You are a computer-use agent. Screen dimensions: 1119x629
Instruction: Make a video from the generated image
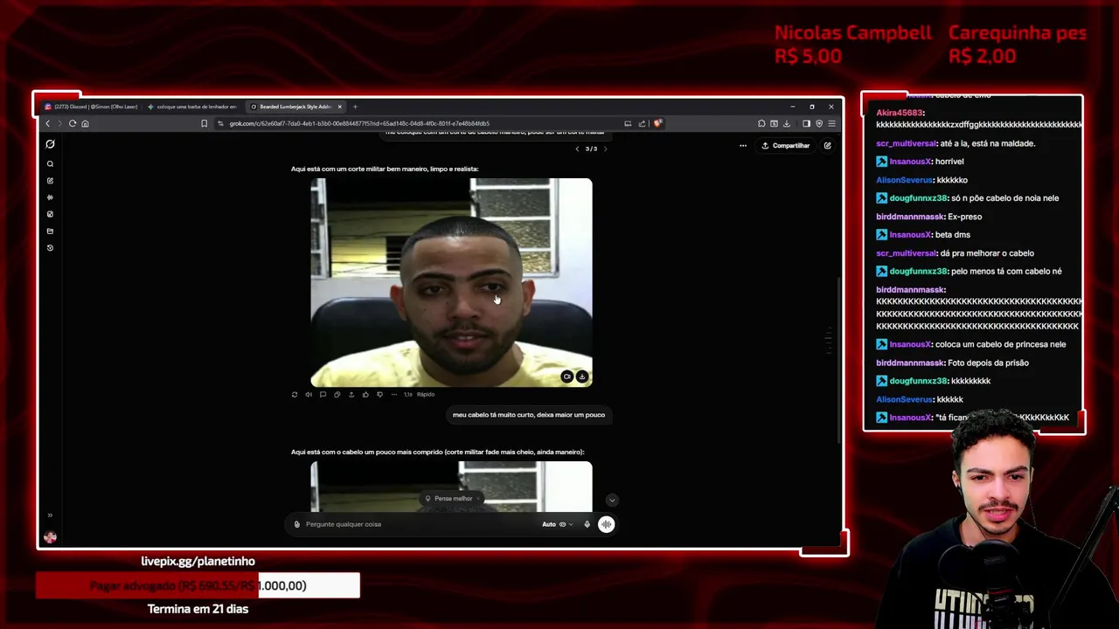tap(567, 377)
